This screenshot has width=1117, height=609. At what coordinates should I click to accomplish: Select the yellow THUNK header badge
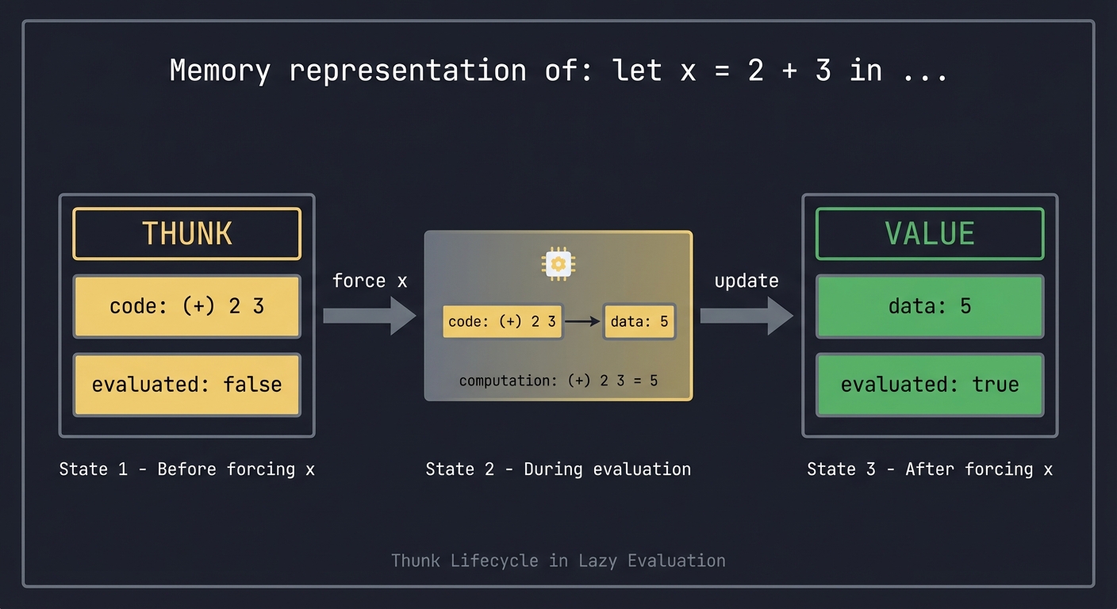click(186, 233)
